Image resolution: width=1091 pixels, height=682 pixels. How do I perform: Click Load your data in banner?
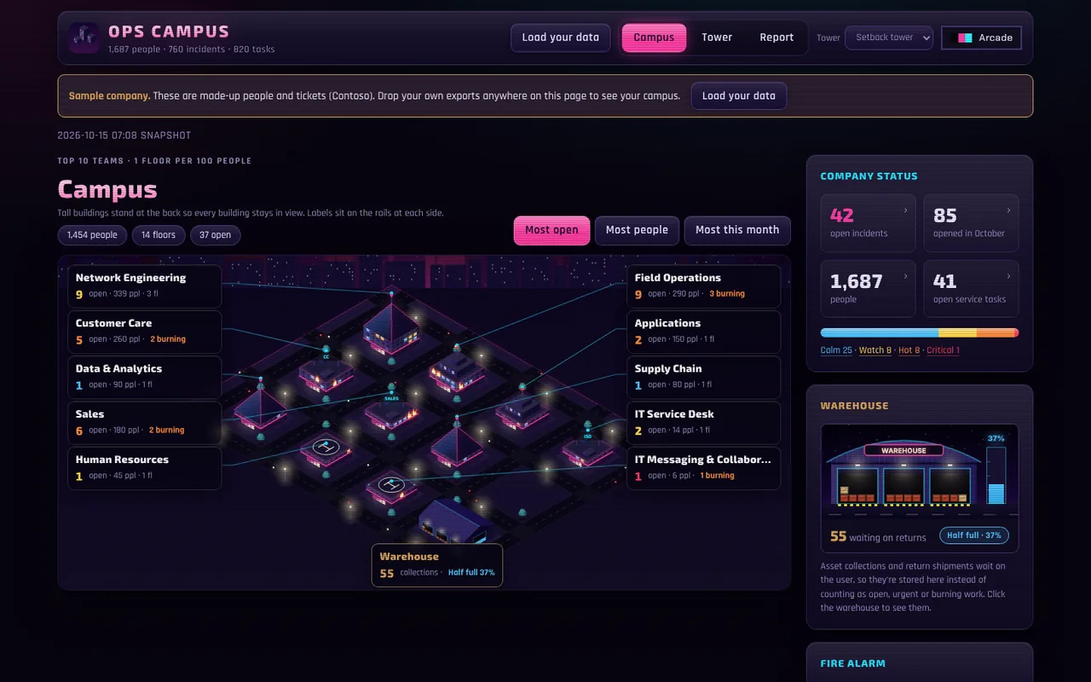[739, 95]
